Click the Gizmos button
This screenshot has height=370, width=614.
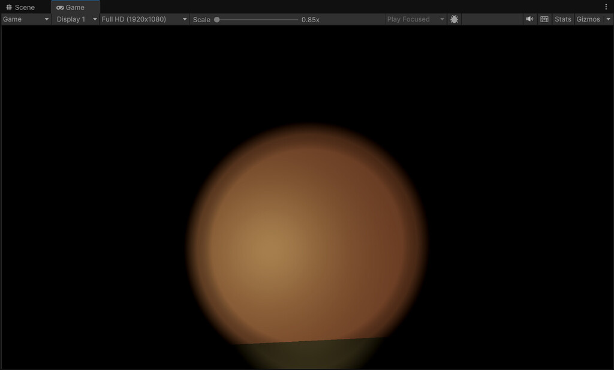coord(588,19)
